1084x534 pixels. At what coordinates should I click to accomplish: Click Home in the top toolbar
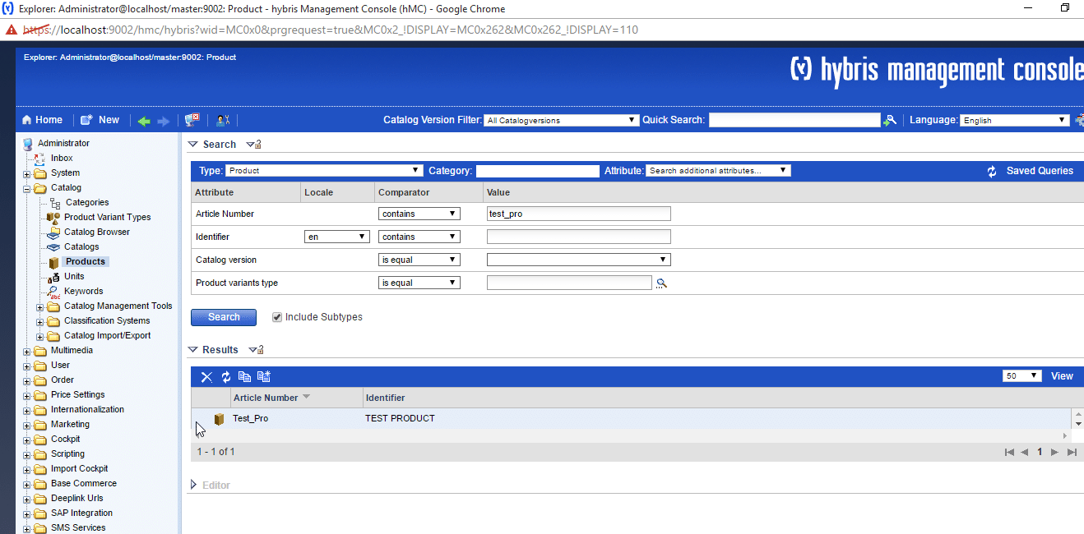[42, 120]
